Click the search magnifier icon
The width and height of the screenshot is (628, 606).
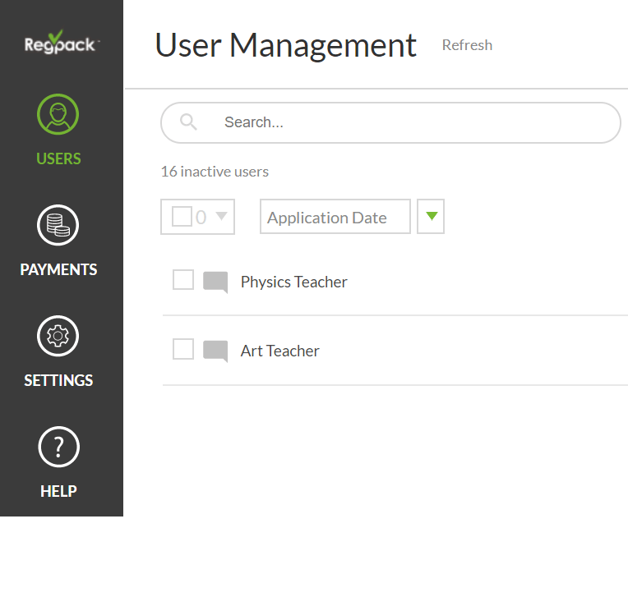click(188, 122)
